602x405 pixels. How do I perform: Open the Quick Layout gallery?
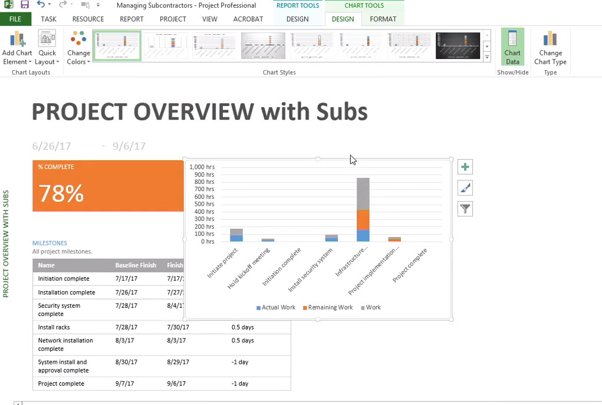[47, 48]
